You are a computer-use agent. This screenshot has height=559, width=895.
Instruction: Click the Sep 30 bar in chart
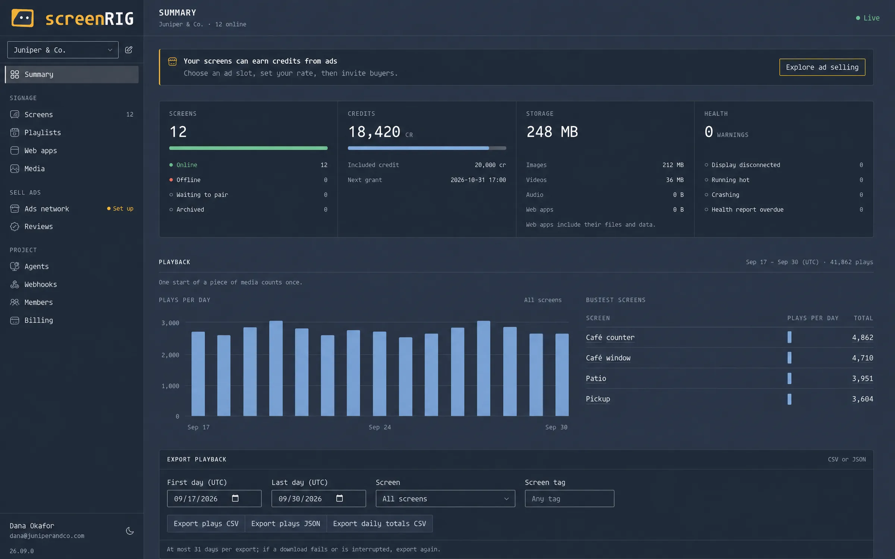562,375
